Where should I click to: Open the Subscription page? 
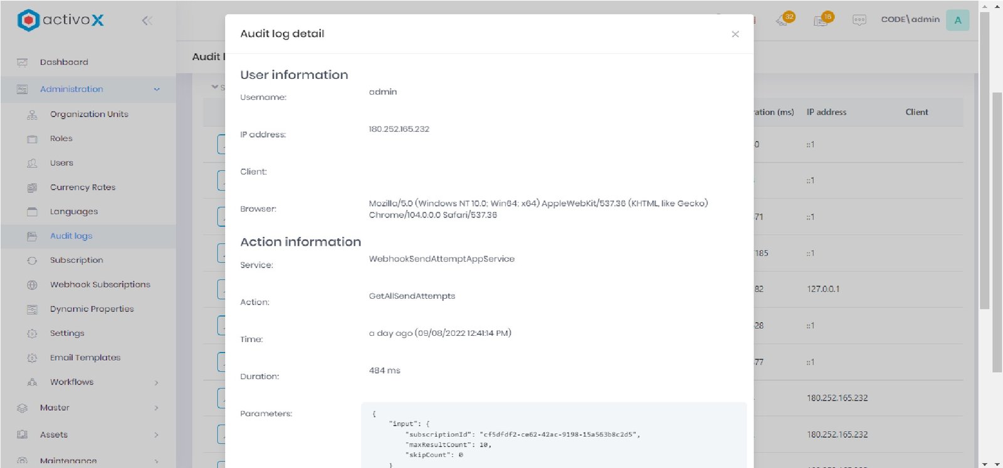(76, 260)
